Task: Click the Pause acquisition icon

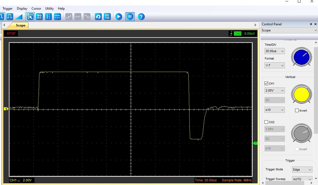Action: coord(130,17)
